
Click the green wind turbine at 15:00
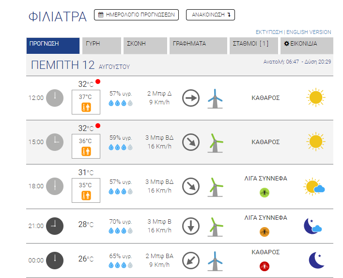point(216,143)
